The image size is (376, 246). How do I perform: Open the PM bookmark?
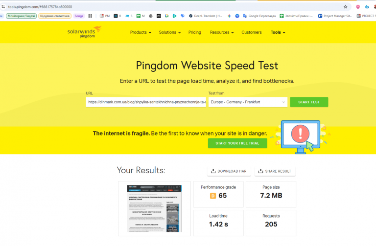(105, 16)
